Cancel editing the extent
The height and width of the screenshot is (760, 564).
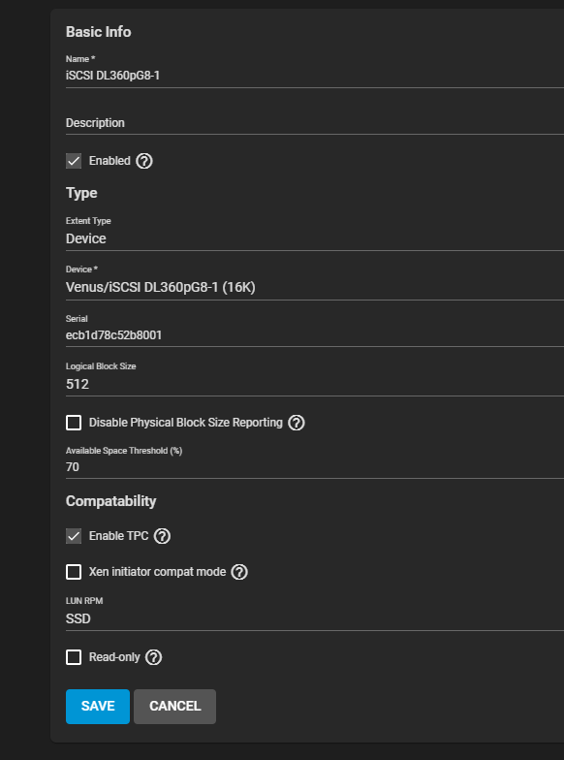coord(174,706)
